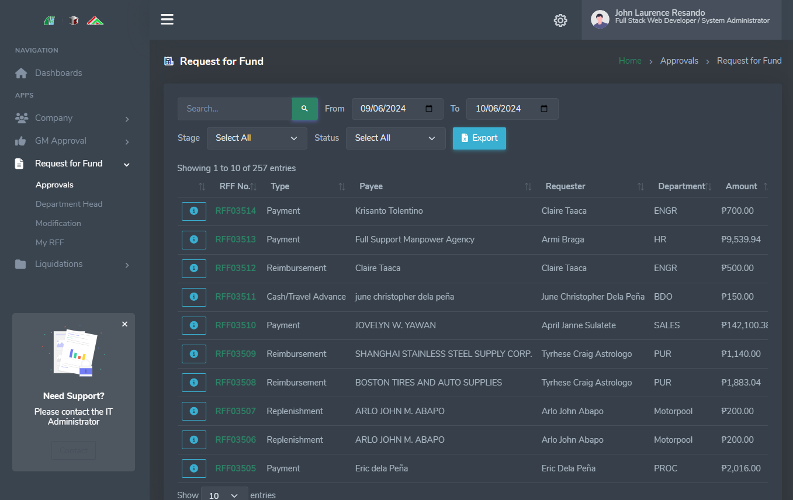Image resolution: width=793 pixels, height=500 pixels.
Task: Open the RFF03512 request link
Action: pyautogui.click(x=236, y=268)
